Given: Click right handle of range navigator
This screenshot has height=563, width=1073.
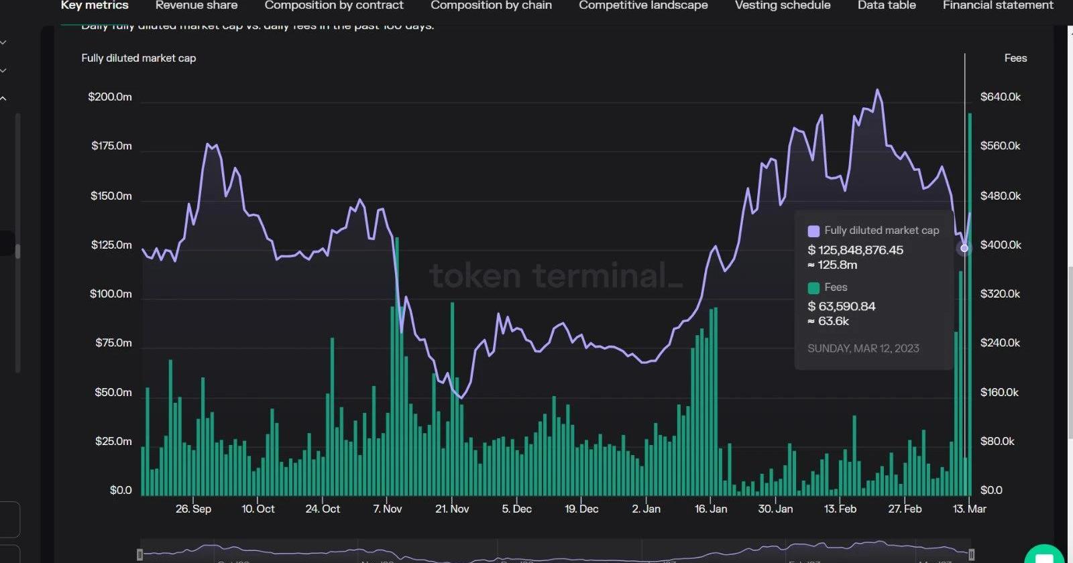Looking at the screenshot, I should (x=971, y=554).
